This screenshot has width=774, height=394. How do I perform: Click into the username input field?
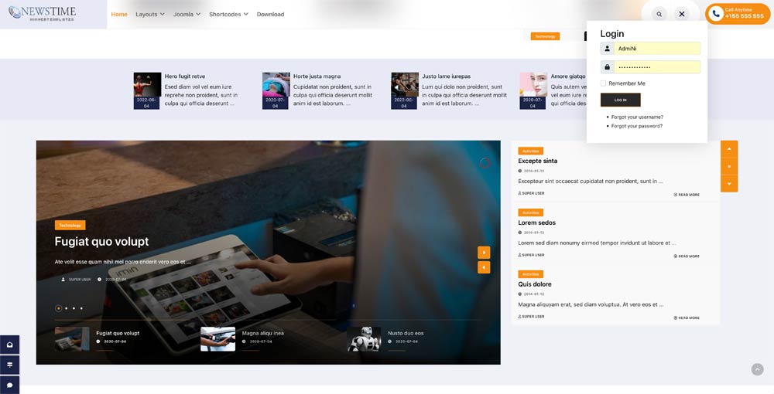pyautogui.click(x=656, y=49)
